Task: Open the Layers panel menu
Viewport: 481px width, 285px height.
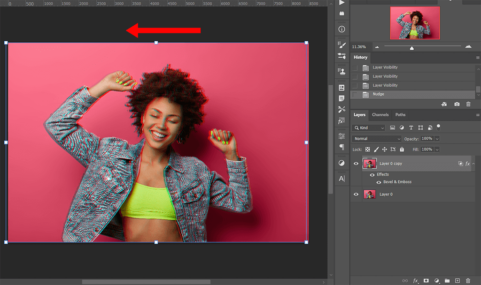Action: 477,114
